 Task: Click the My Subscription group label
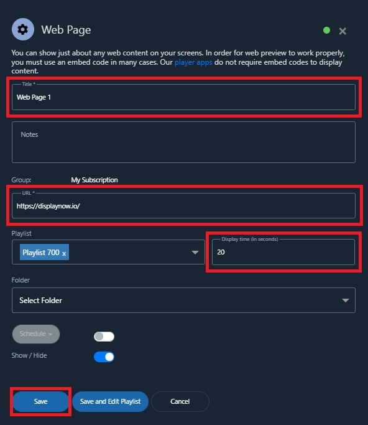(x=94, y=180)
